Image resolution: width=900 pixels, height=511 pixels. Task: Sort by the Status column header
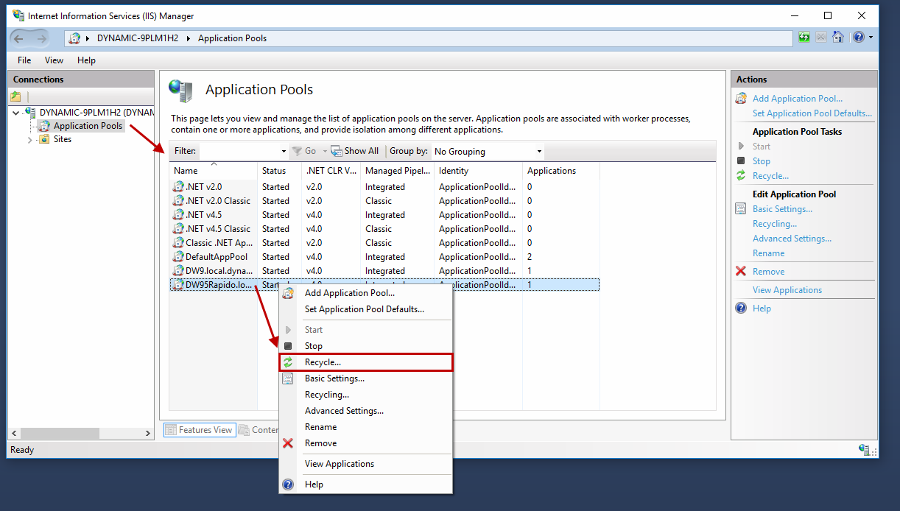click(x=274, y=171)
